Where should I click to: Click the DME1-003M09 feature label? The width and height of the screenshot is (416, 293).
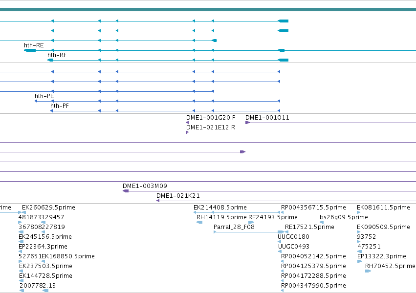[x=145, y=186]
